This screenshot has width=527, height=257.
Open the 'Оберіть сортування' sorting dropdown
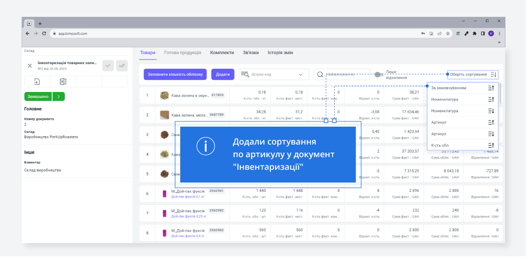473,75
